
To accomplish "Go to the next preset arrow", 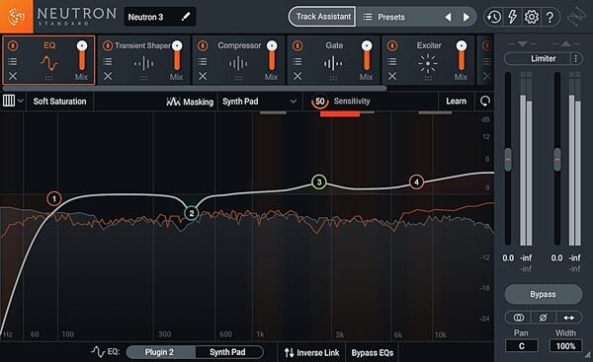I will click(x=466, y=17).
